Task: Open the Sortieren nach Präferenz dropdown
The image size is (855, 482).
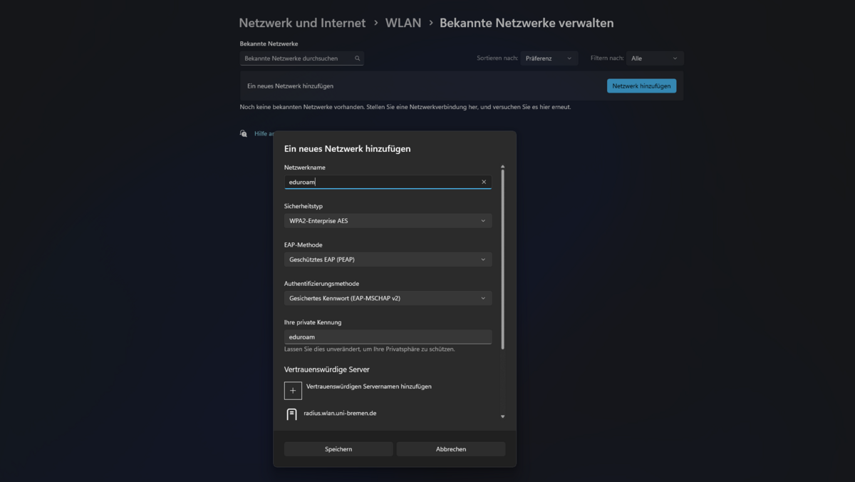Action: 549,58
